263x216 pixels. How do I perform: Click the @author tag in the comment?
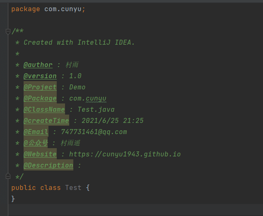(38, 65)
